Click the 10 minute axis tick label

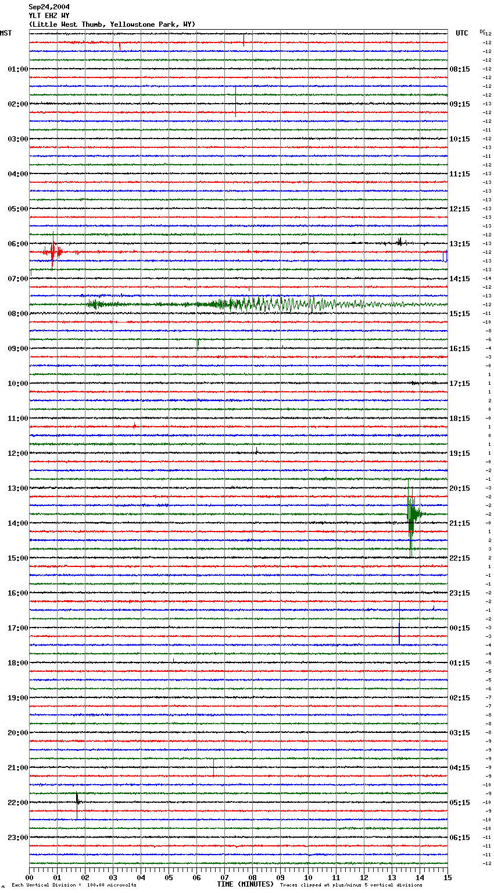[x=309, y=877]
